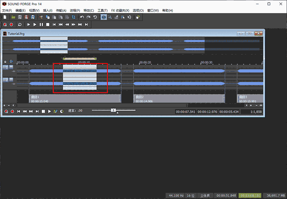Screen dimensions: 287x199
Task: Collapse channel 1 with its minus button
Action: [x=11, y=67]
